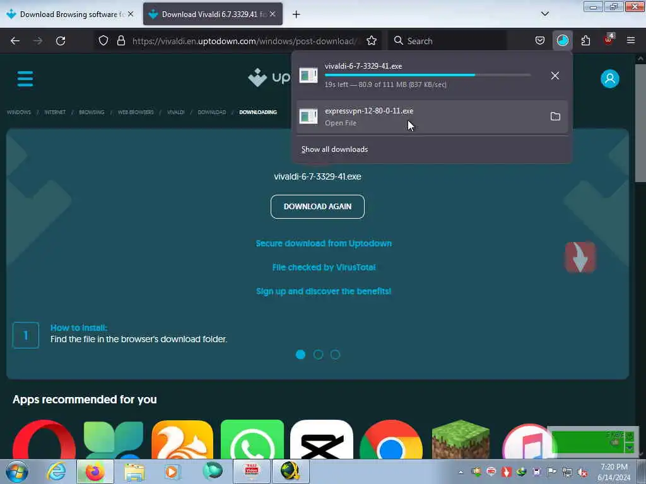Image resolution: width=646 pixels, height=484 pixels.
Task: Open Windows Explorer from the taskbar
Action: pyautogui.click(x=135, y=472)
